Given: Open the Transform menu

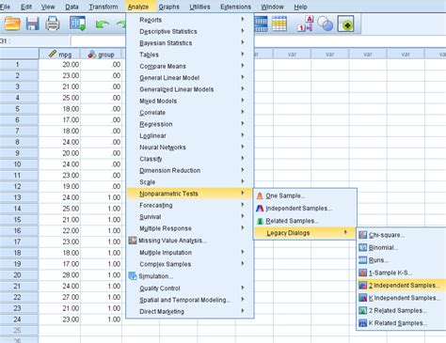Looking at the screenshot, I should click(x=104, y=7).
